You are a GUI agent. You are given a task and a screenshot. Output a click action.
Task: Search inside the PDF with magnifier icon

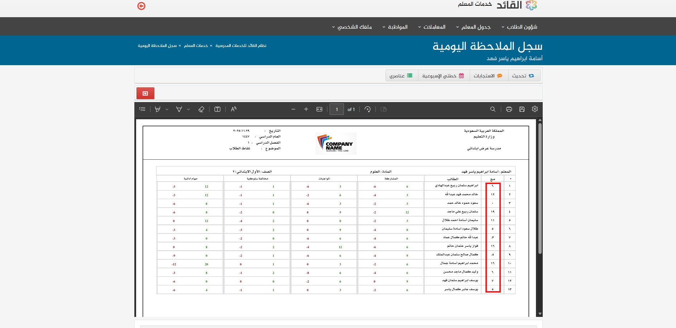(493, 109)
